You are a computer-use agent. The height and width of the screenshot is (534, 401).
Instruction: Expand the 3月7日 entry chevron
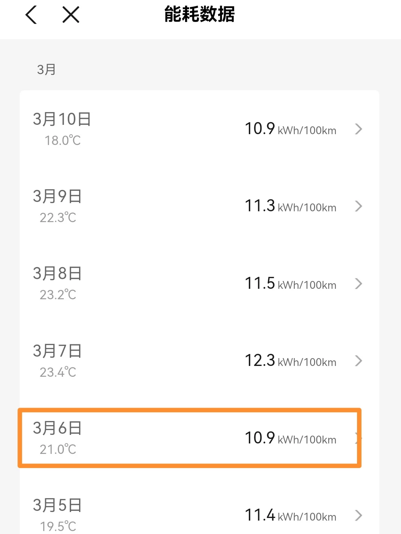point(358,361)
